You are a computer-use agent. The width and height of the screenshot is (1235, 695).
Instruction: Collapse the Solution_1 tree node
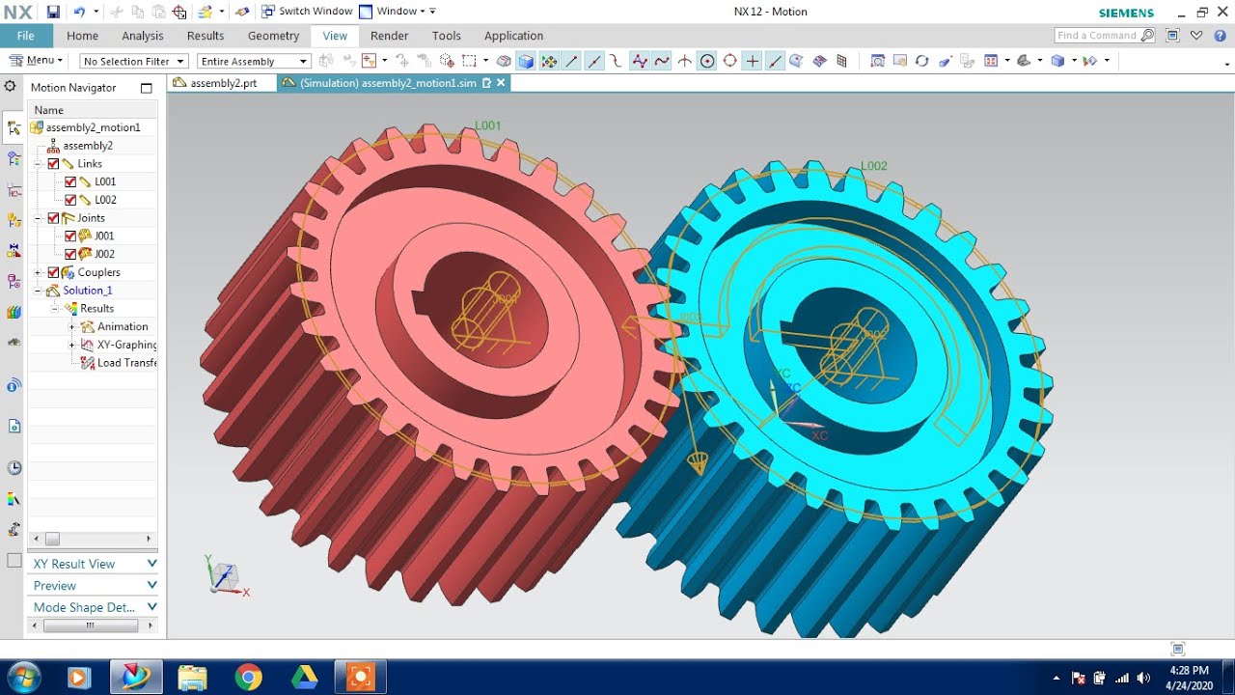39,291
